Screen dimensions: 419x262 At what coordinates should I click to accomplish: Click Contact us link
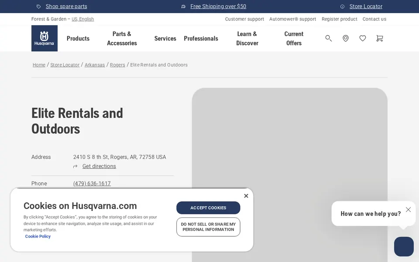pyautogui.click(x=374, y=19)
